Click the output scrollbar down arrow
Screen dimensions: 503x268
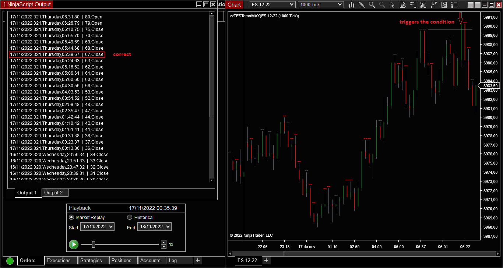[x=212, y=180]
